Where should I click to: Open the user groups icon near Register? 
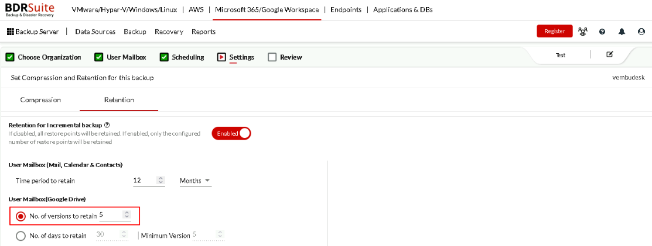[x=583, y=32]
